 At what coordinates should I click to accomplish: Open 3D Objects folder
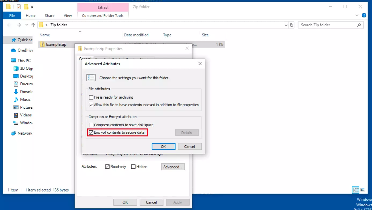23,68
